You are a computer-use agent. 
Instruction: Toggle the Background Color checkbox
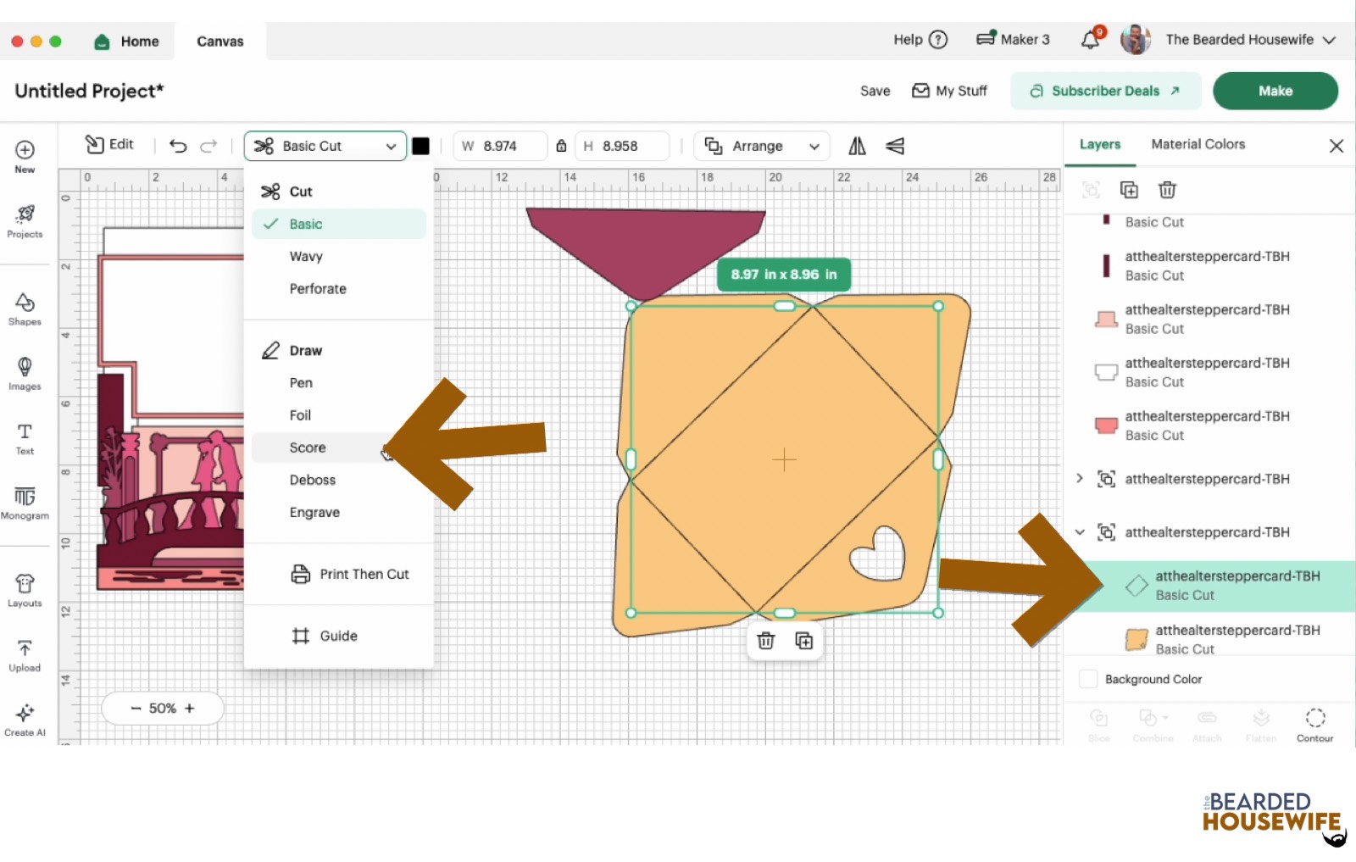1088,679
